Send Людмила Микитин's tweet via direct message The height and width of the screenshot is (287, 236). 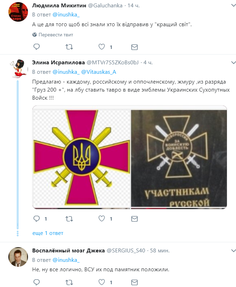(134, 47)
